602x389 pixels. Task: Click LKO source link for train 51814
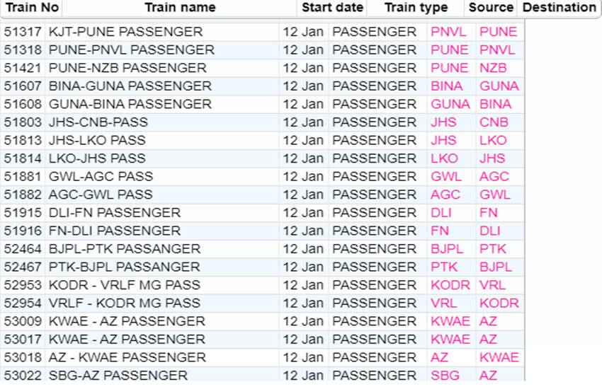pyautogui.click(x=444, y=158)
